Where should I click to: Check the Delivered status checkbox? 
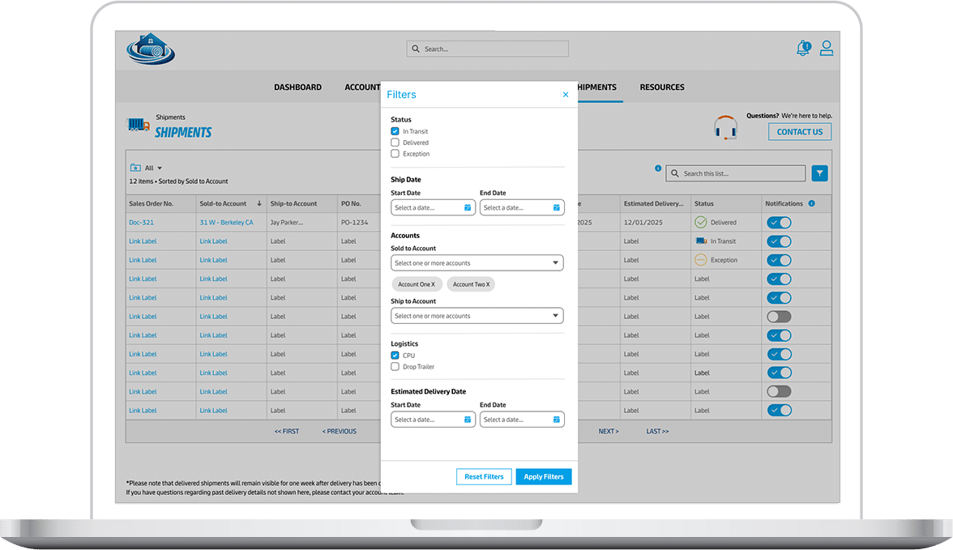(x=395, y=143)
